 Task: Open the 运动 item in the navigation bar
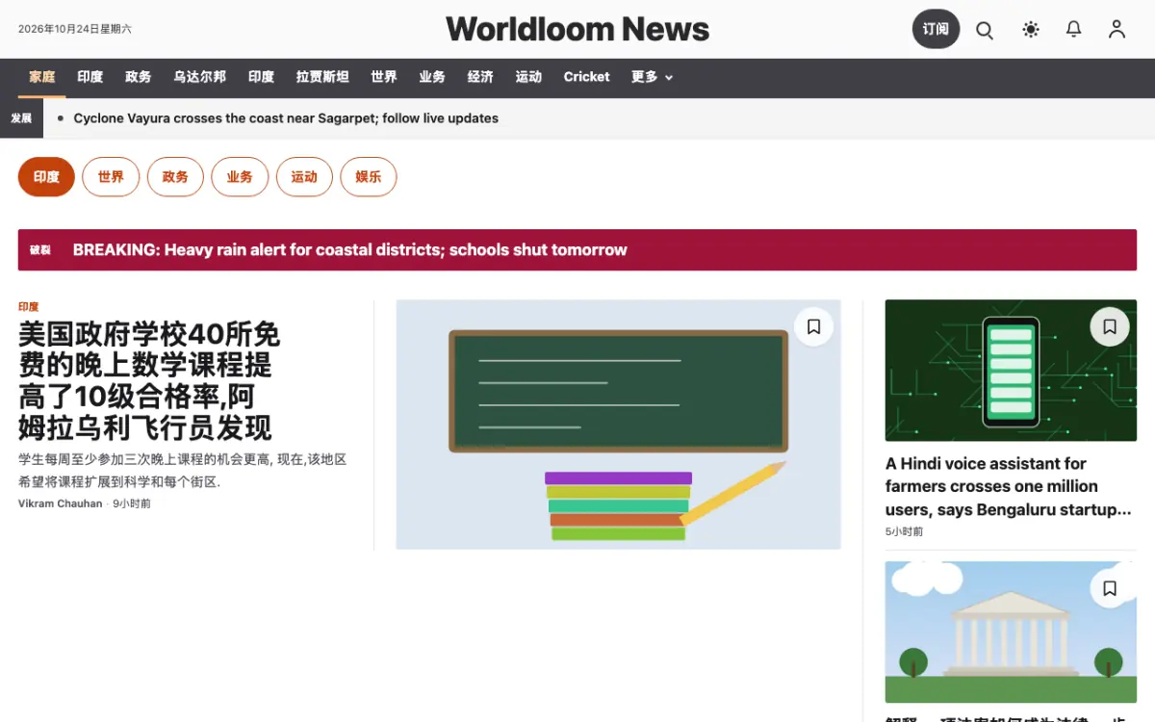pos(528,77)
